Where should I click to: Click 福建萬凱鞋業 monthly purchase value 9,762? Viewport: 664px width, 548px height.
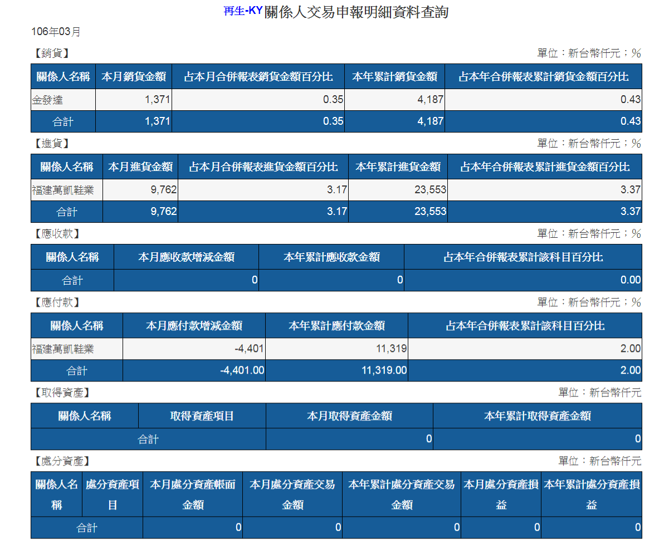tap(163, 190)
